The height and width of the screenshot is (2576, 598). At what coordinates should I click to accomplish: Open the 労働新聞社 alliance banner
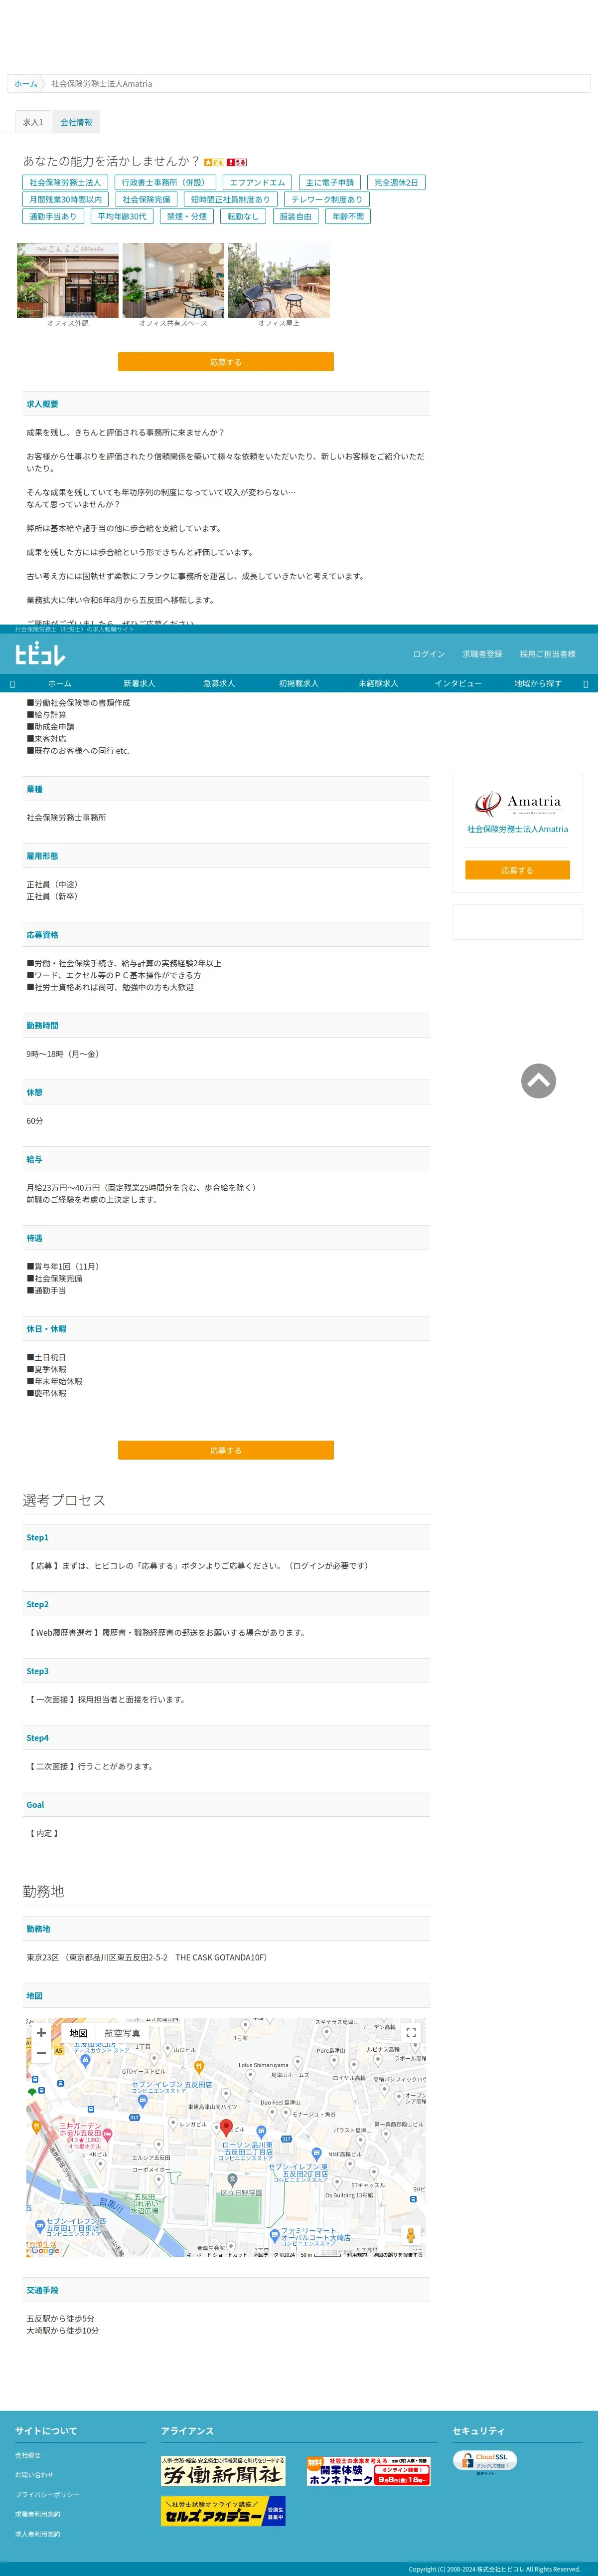(224, 2471)
